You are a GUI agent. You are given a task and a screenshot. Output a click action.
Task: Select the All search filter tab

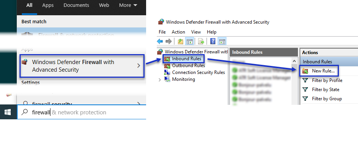[29, 5]
